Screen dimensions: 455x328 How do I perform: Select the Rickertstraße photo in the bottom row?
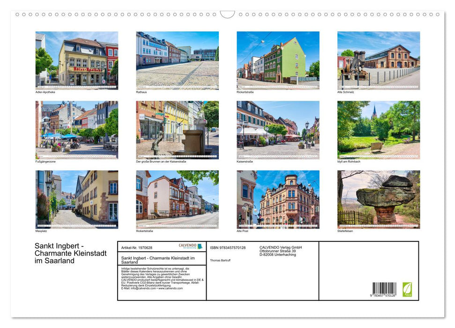tap(177, 199)
